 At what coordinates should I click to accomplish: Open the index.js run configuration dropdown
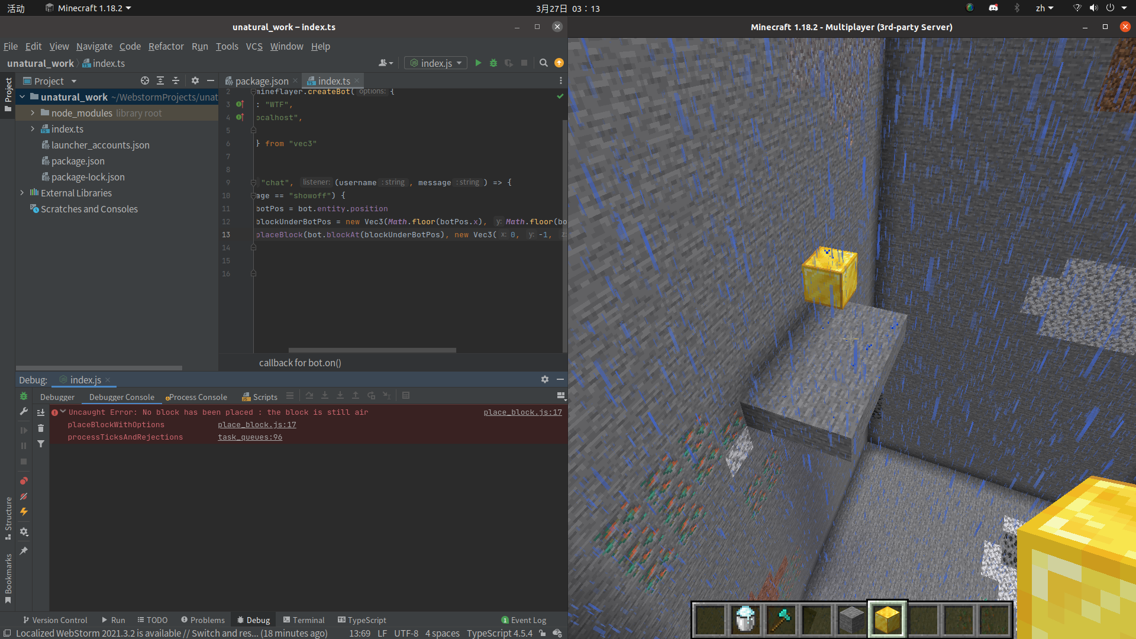click(x=459, y=63)
